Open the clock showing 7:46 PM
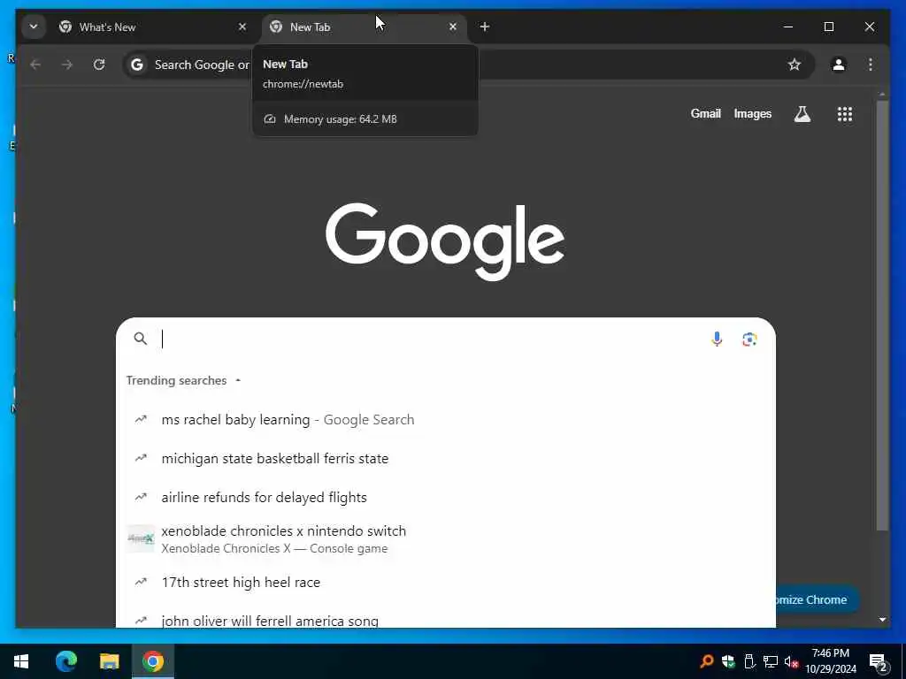 (x=831, y=661)
